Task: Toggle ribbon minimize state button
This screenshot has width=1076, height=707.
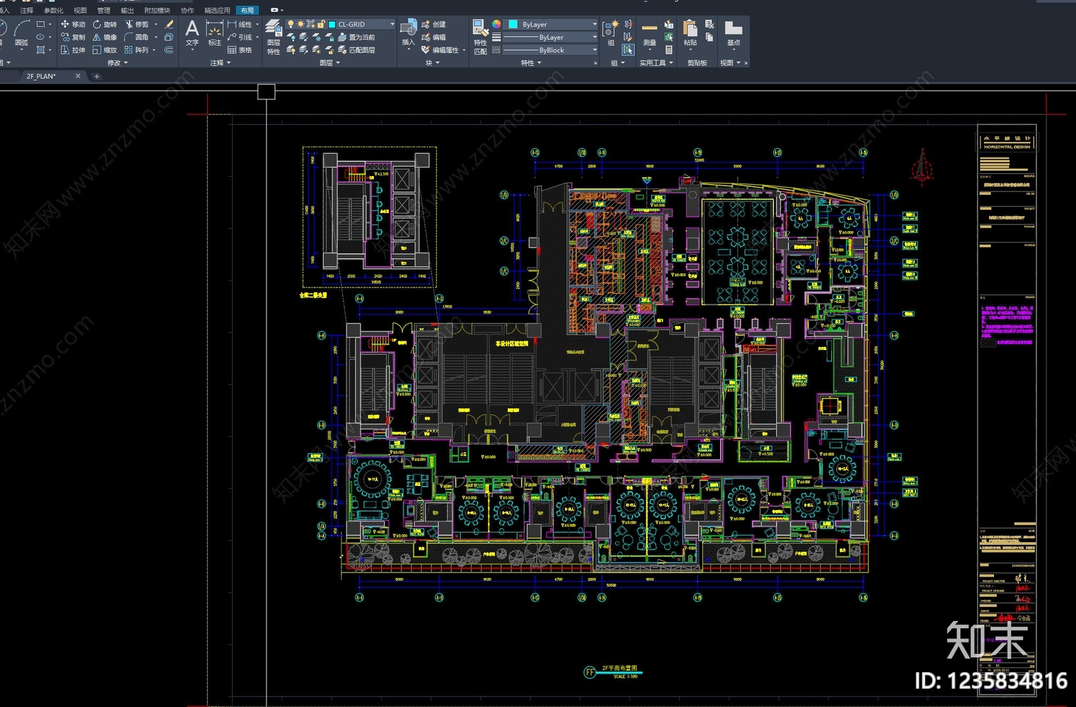Action: click(x=276, y=10)
